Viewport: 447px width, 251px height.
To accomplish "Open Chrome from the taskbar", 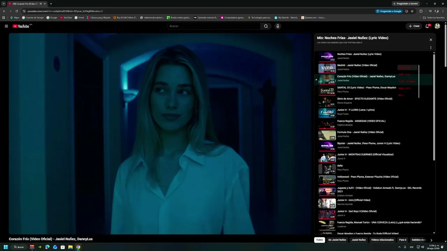I will (78, 247).
